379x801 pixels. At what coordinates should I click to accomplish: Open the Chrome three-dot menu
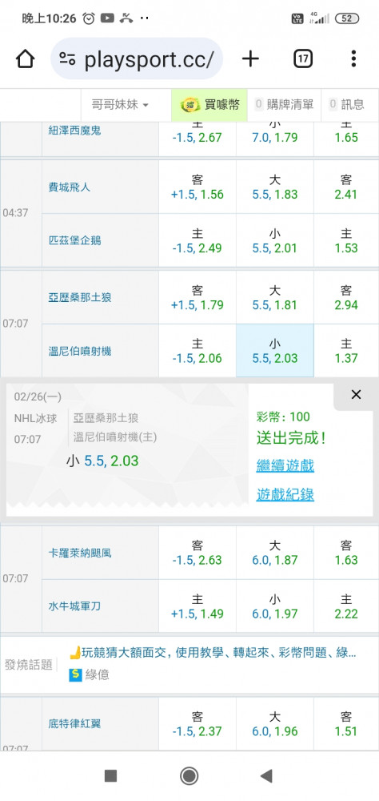353,59
